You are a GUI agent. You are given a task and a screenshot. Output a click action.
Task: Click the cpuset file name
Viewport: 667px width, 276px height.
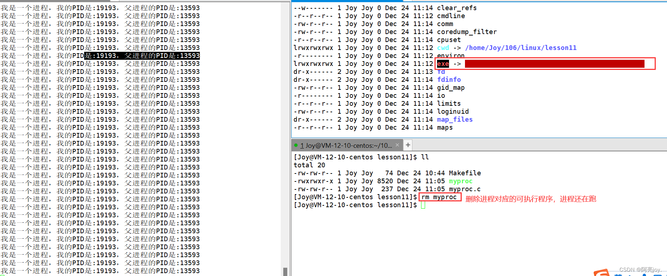[449, 39]
